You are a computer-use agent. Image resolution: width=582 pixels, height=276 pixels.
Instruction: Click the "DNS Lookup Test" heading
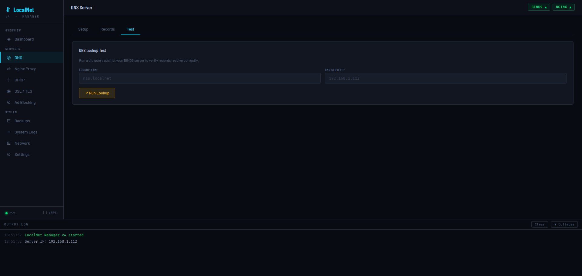(92, 51)
